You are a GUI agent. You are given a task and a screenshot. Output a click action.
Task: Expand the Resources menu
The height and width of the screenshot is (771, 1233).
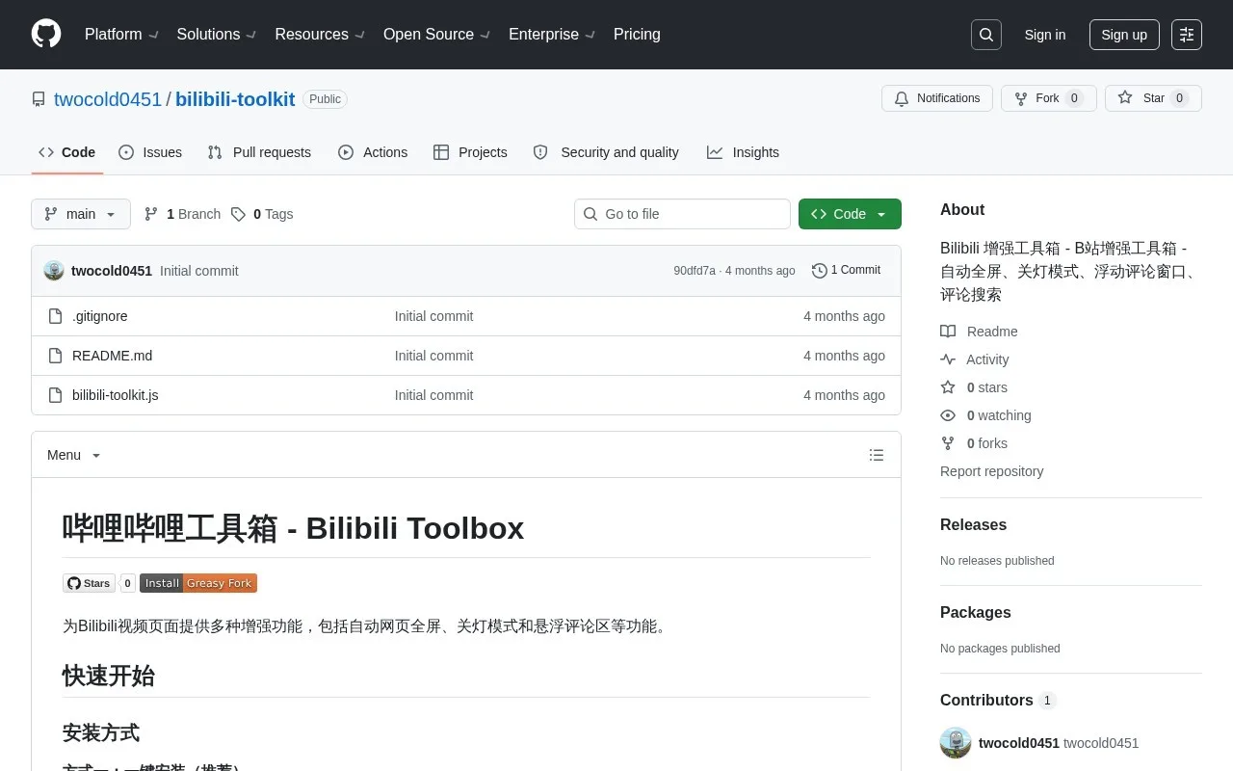[x=320, y=35]
